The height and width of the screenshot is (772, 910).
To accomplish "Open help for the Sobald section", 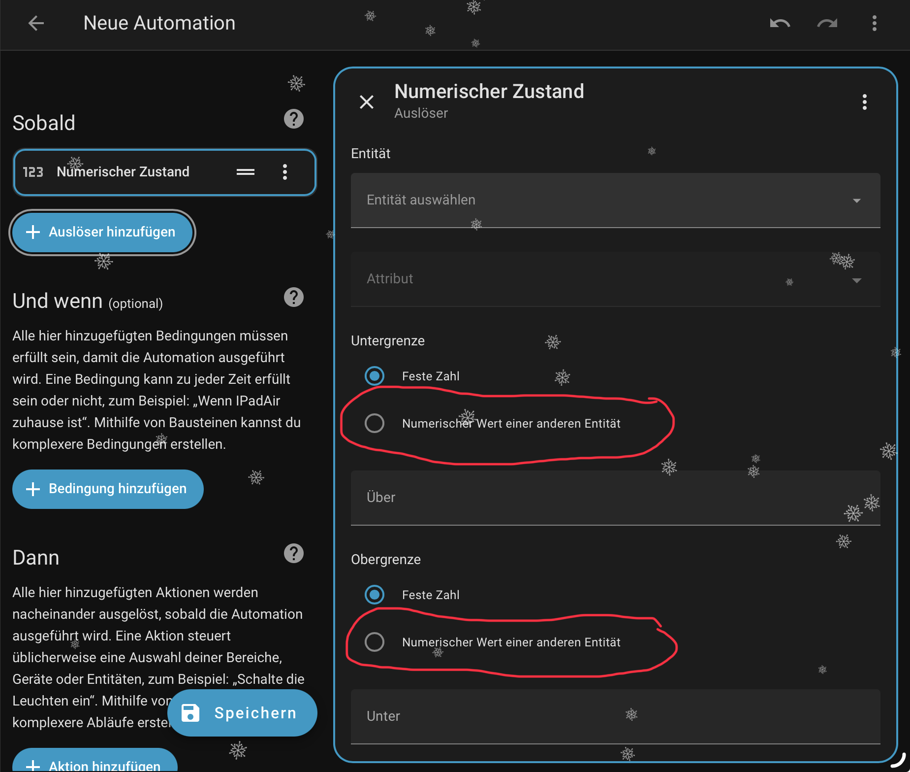I will click(x=293, y=119).
